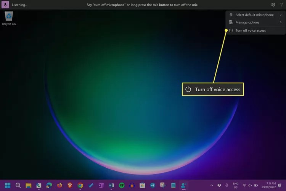Image resolution: width=286 pixels, height=191 pixels.
Task: Open Telegram from taskbar
Action: click(153, 185)
